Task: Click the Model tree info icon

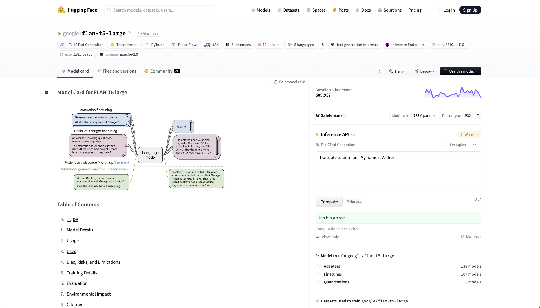Action: [397, 256]
